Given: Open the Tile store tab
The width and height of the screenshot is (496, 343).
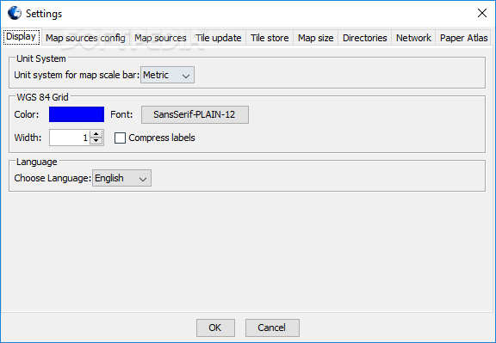Looking at the screenshot, I should [270, 38].
